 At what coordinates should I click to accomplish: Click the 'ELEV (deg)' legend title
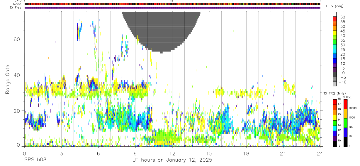[334, 6]
